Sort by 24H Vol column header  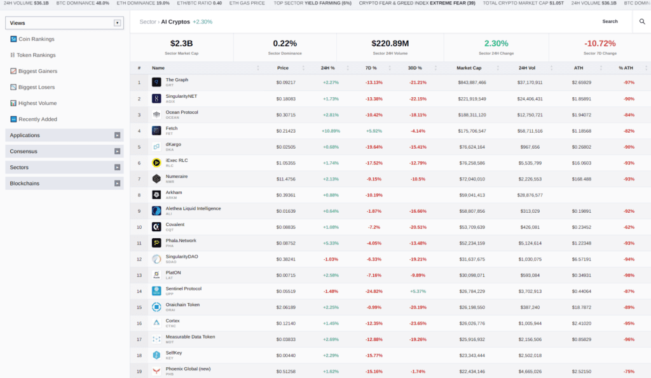point(527,68)
